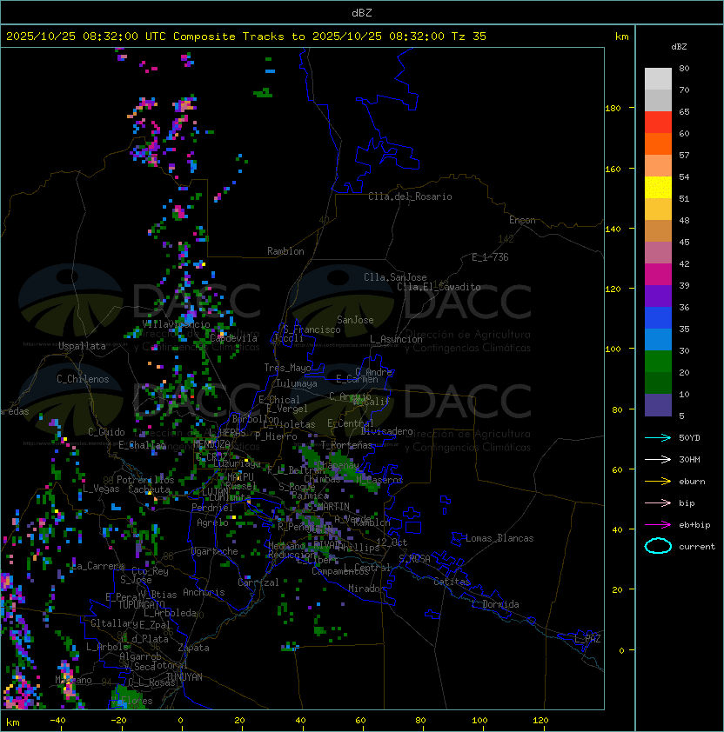Click the '100' tick on the vertical km axis

(613, 349)
